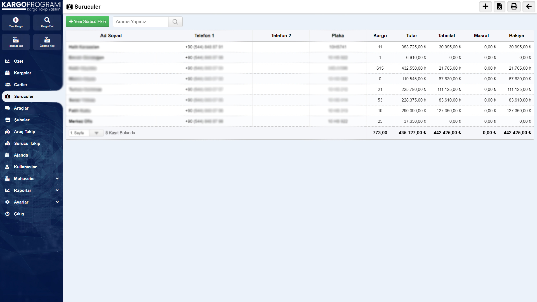The image size is (537, 302).
Task: Click the plus icon in top toolbar
Action: coord(486,6)
